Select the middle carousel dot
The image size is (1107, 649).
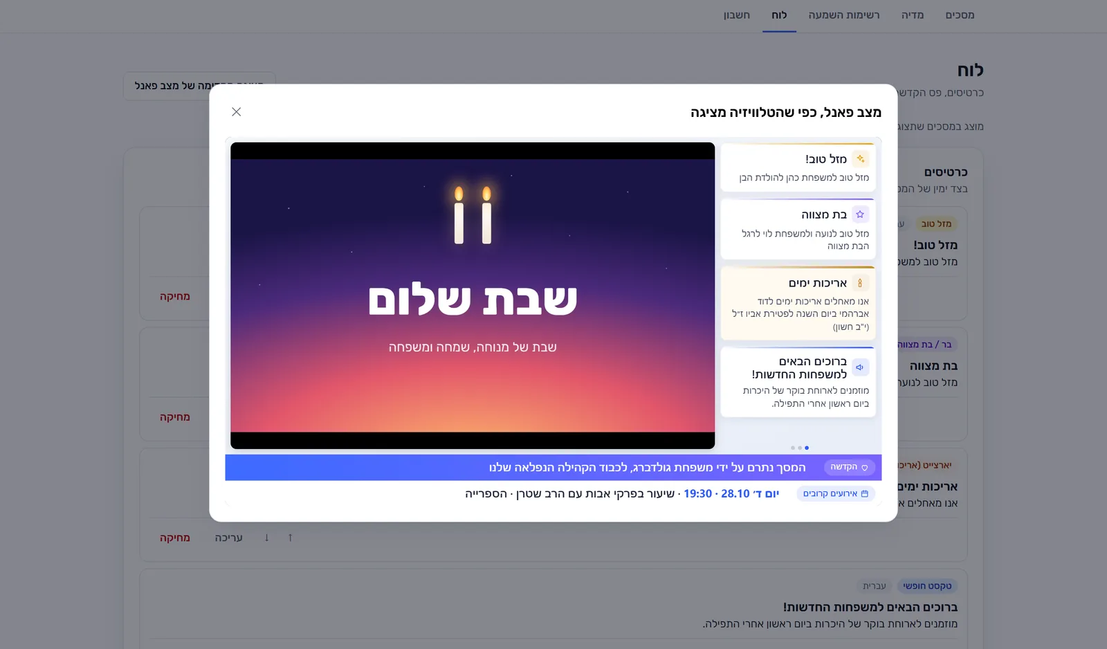(800, 448)
